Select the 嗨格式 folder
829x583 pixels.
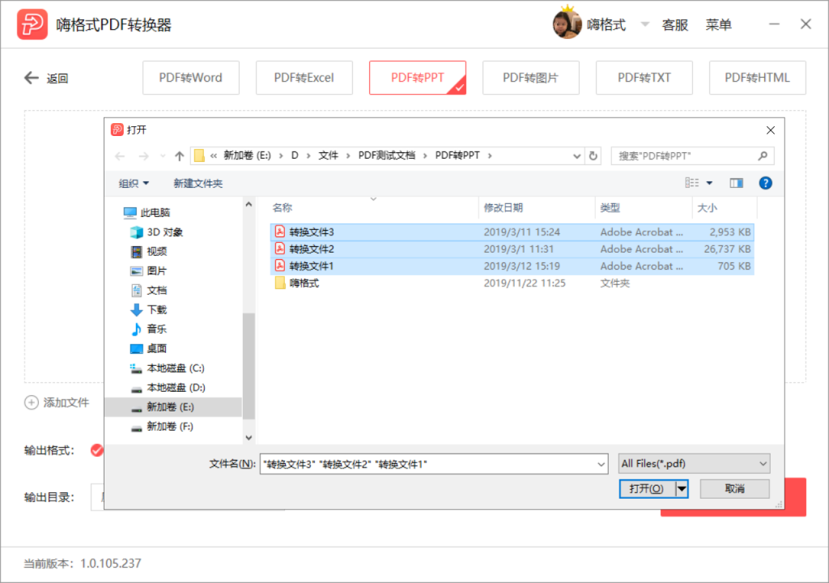click(x=512, y=283)
